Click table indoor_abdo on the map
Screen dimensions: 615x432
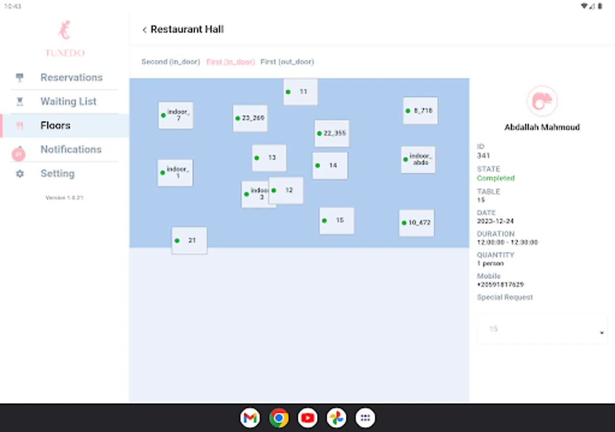(x=418, y=160)
